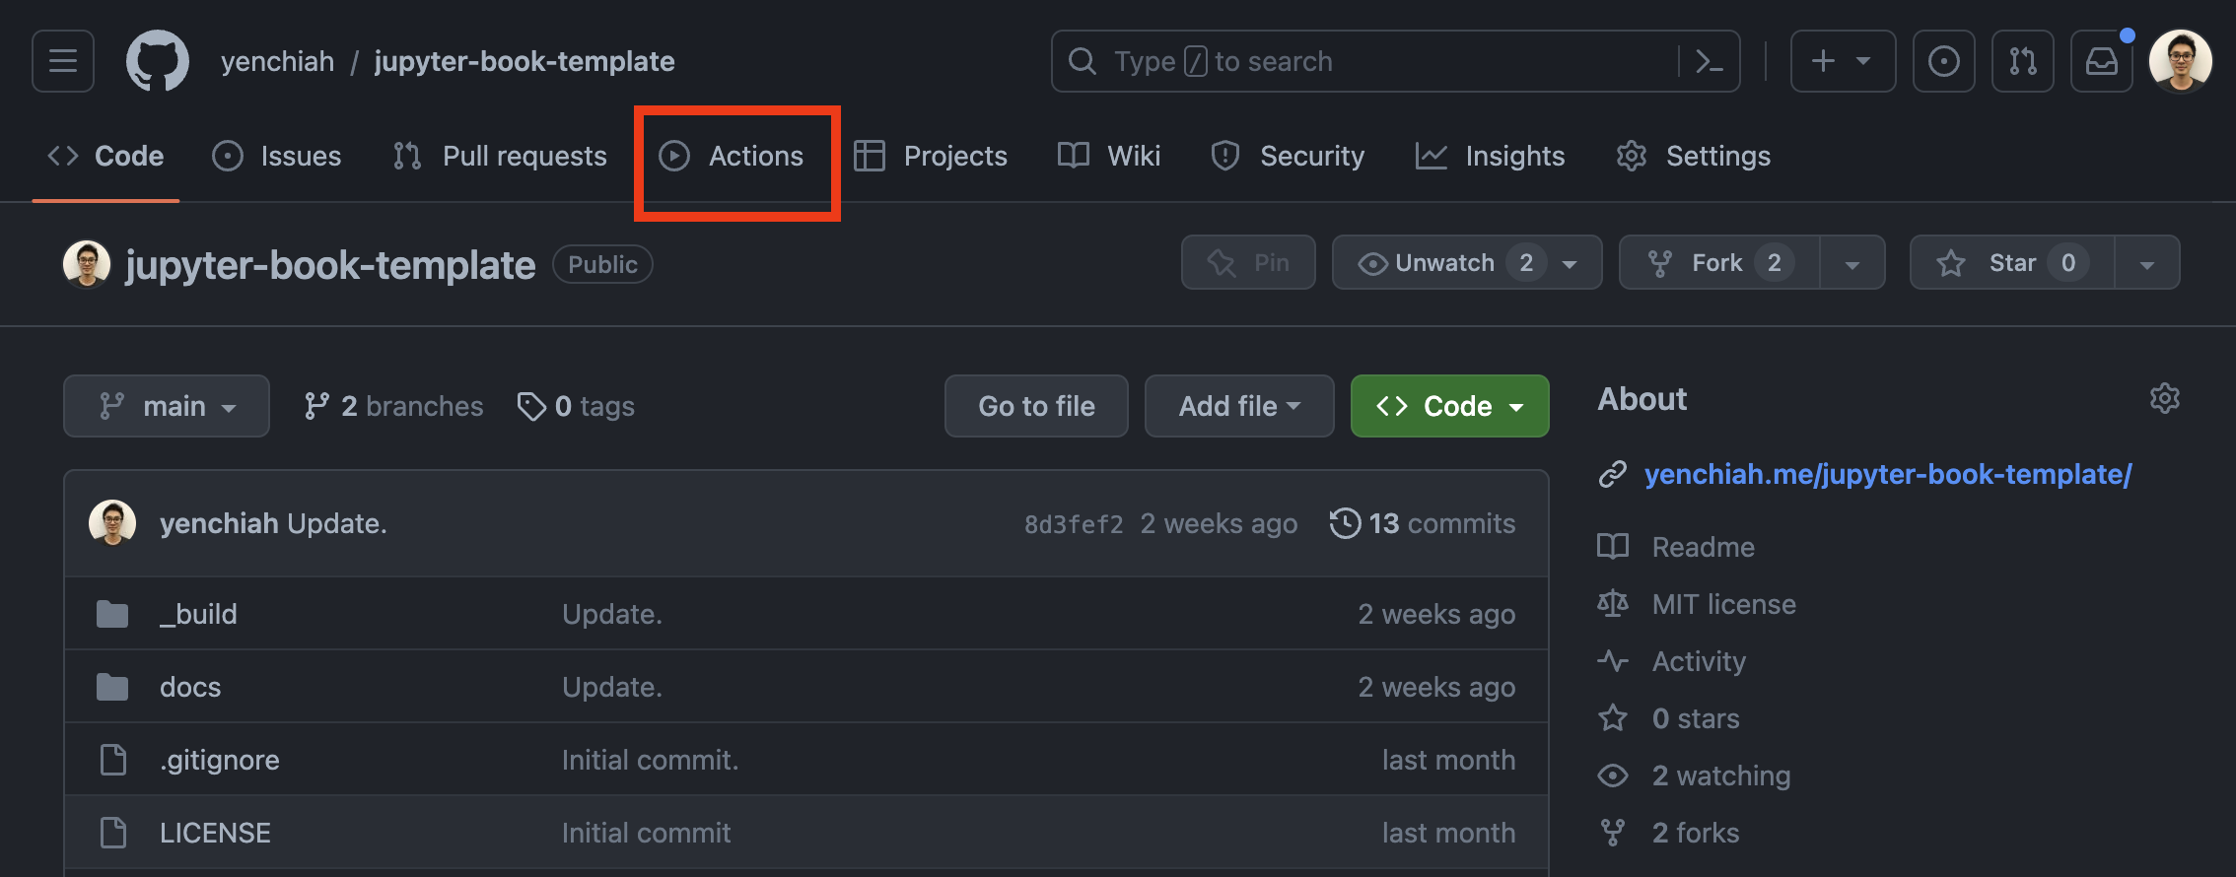Click the GitHub octocat logo
The height and width of the screenshot is (877, 2236).
pos(157,60)
